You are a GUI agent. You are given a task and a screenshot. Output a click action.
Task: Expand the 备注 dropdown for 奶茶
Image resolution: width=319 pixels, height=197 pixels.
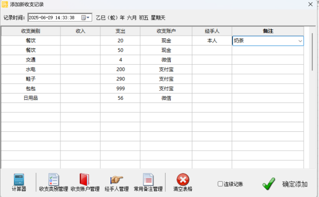click(x=300, y=41)
